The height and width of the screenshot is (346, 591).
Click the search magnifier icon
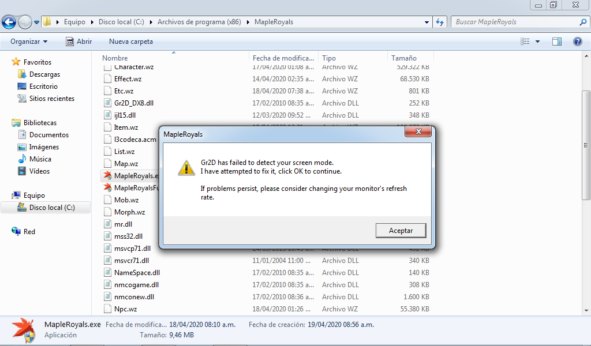[583, 22]
